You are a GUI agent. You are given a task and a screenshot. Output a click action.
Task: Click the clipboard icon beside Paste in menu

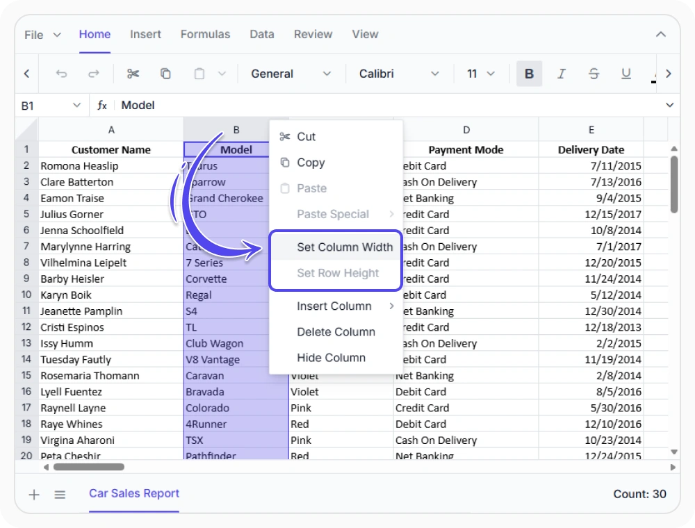285,188
